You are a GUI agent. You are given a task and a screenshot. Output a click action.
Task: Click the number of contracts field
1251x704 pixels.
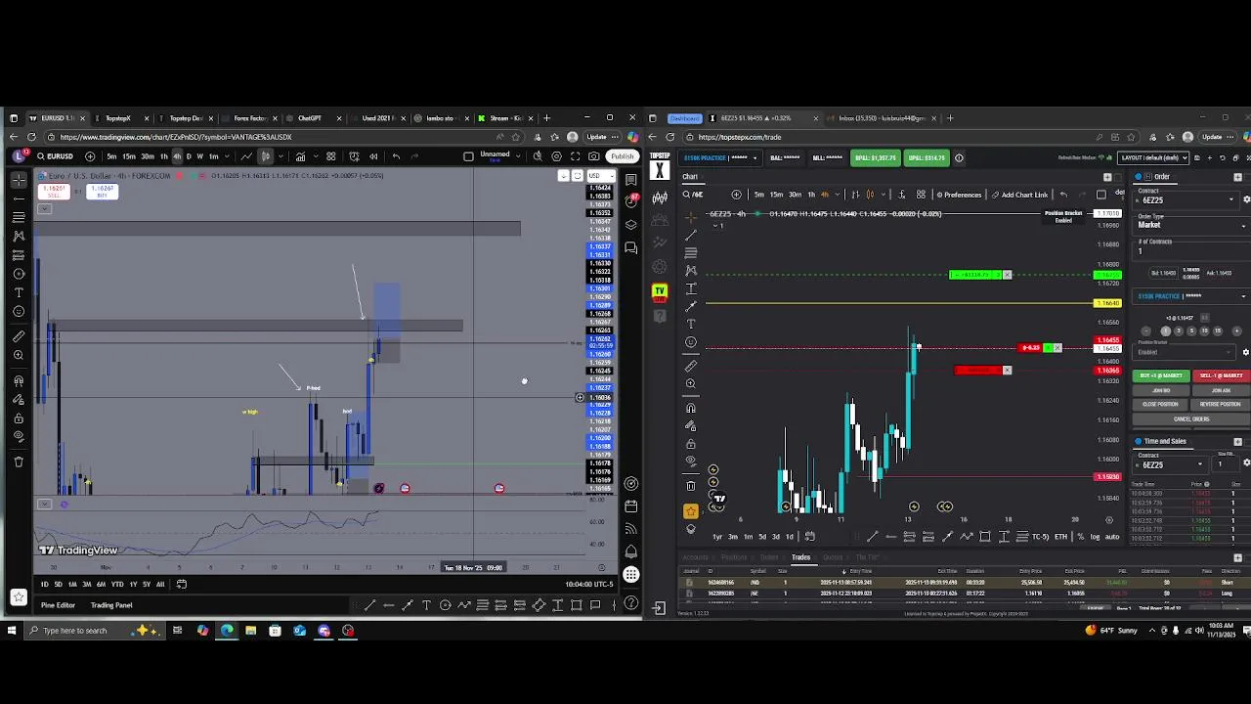click(x=1190, y=250)
